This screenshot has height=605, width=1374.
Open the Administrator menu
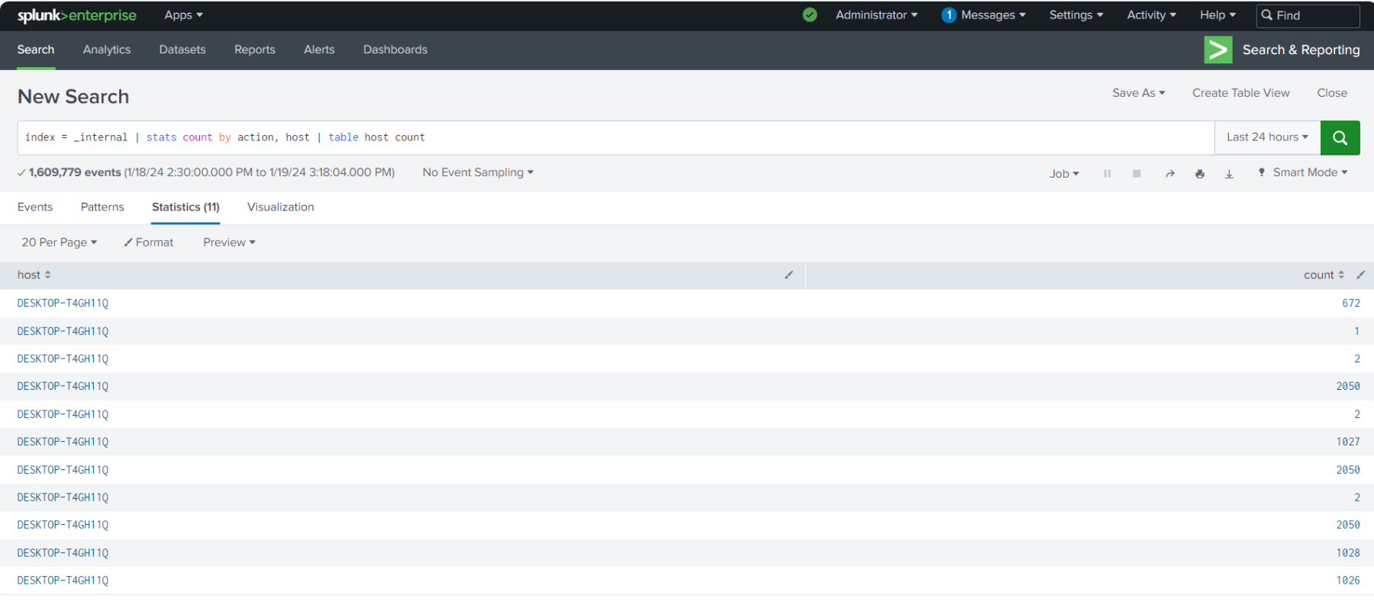click(876, 15)
